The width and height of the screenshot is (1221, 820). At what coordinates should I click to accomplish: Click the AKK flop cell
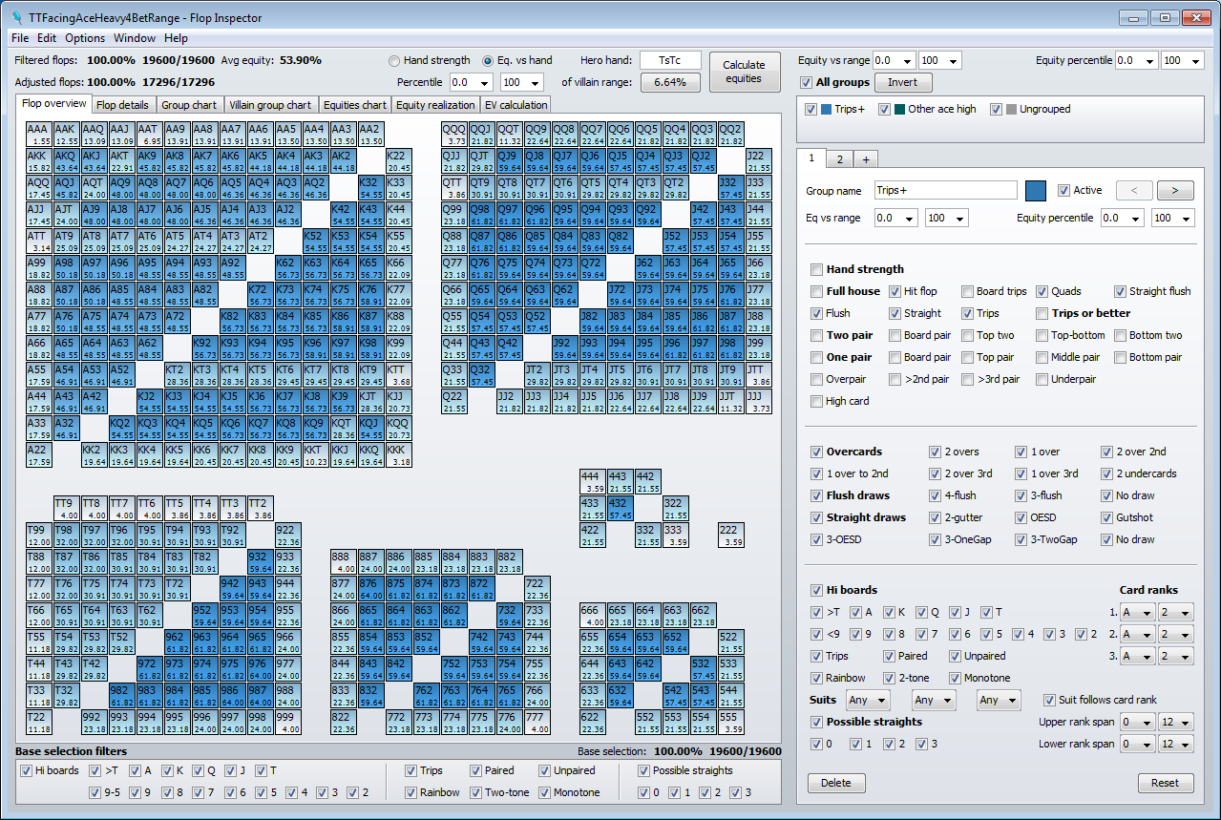(38, 160)
